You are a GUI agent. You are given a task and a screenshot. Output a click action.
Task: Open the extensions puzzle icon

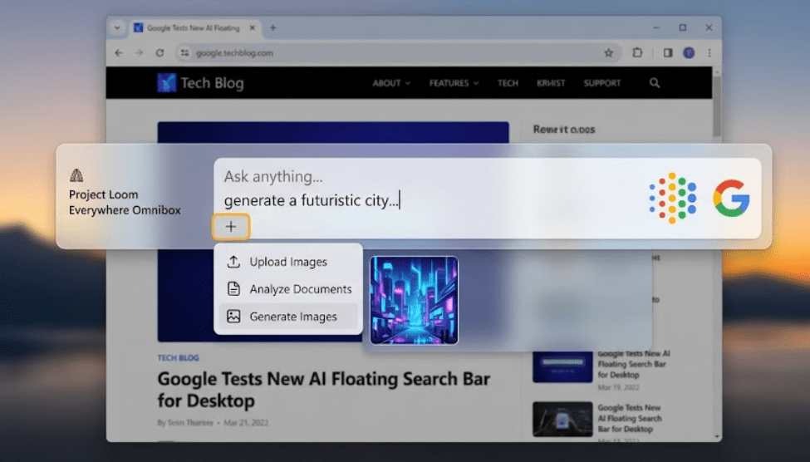click(637, 52)
